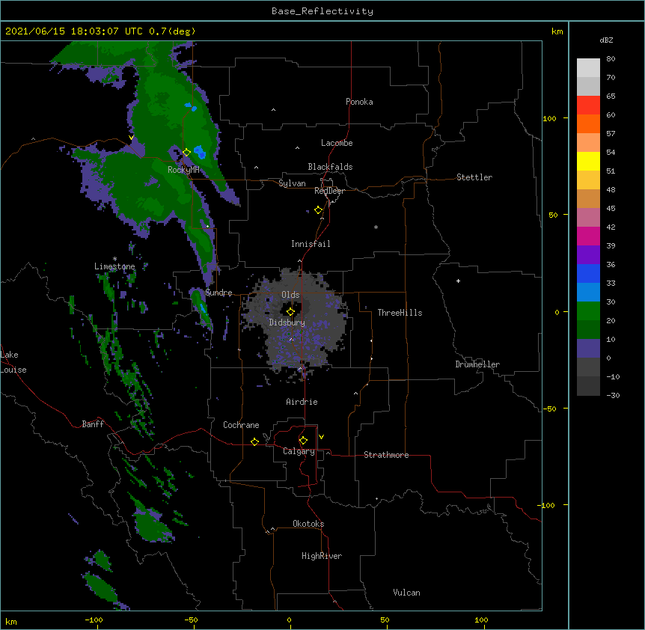
Task: Click the Blackfalds label
Action: click(x=330, y=167)
